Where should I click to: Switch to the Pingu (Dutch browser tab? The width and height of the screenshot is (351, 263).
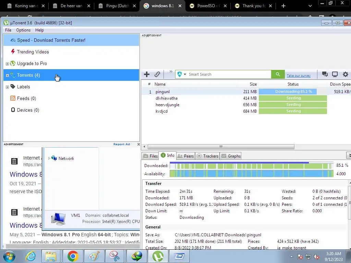click(117, 6)
